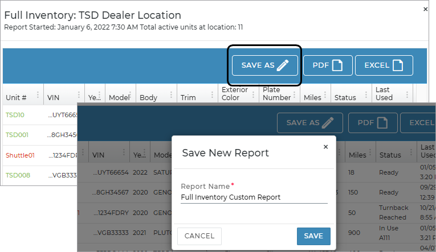This screenshot has width=436, height=252.
Task: Open top Status column menu dots
Action: (366, 96)
